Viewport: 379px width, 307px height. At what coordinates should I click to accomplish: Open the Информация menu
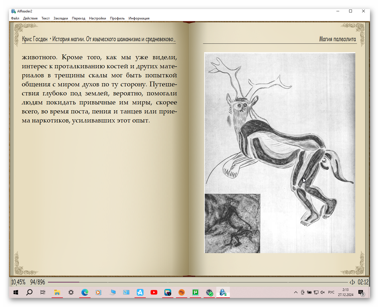coord(139,18)
